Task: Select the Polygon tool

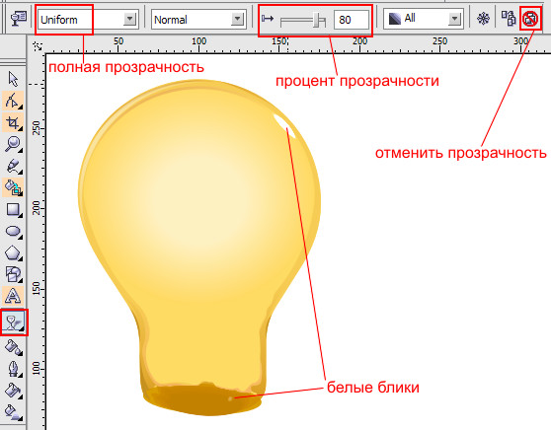Action: [13, 252]
